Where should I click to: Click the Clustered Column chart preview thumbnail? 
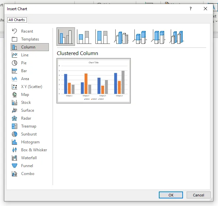[x=93, y=81]
